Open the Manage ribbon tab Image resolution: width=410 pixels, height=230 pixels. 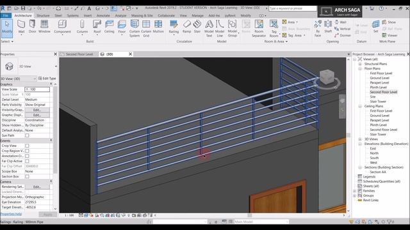(197, 15)
